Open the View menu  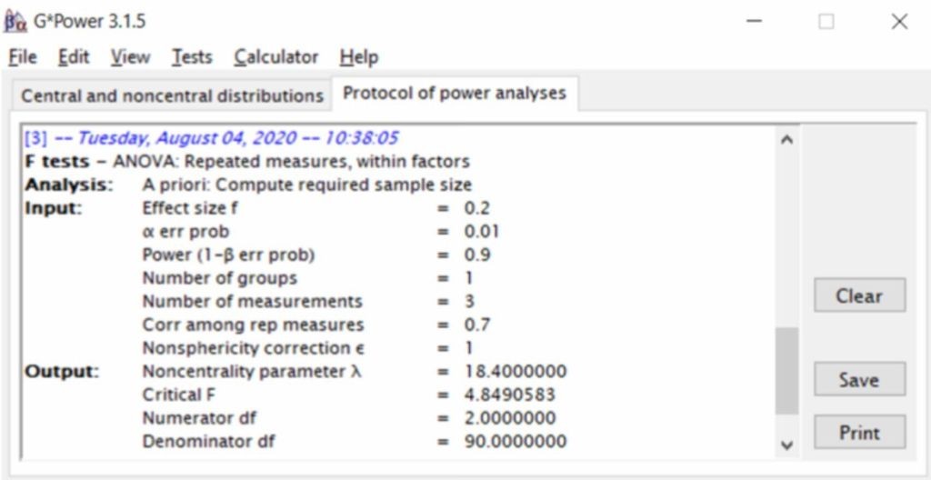[130, 57]
